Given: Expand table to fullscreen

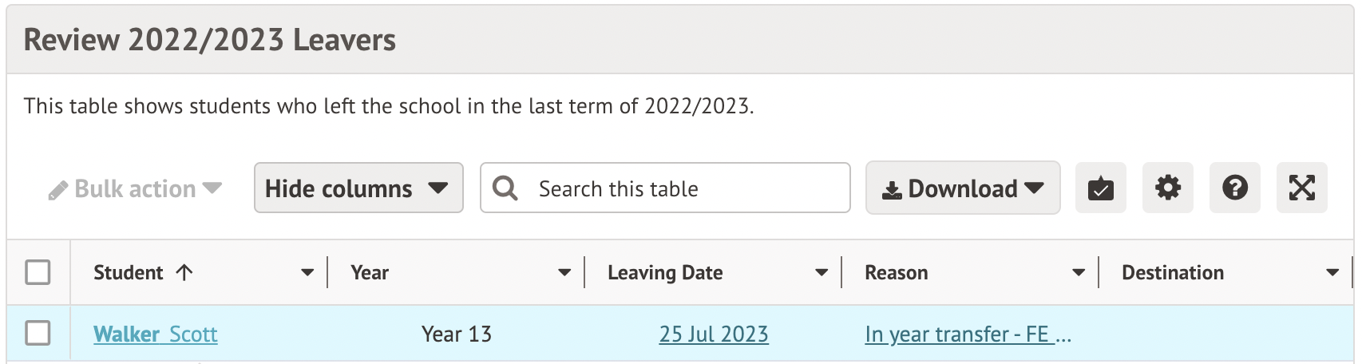Looking at the screenshot, I should (x=1301, y=188).
